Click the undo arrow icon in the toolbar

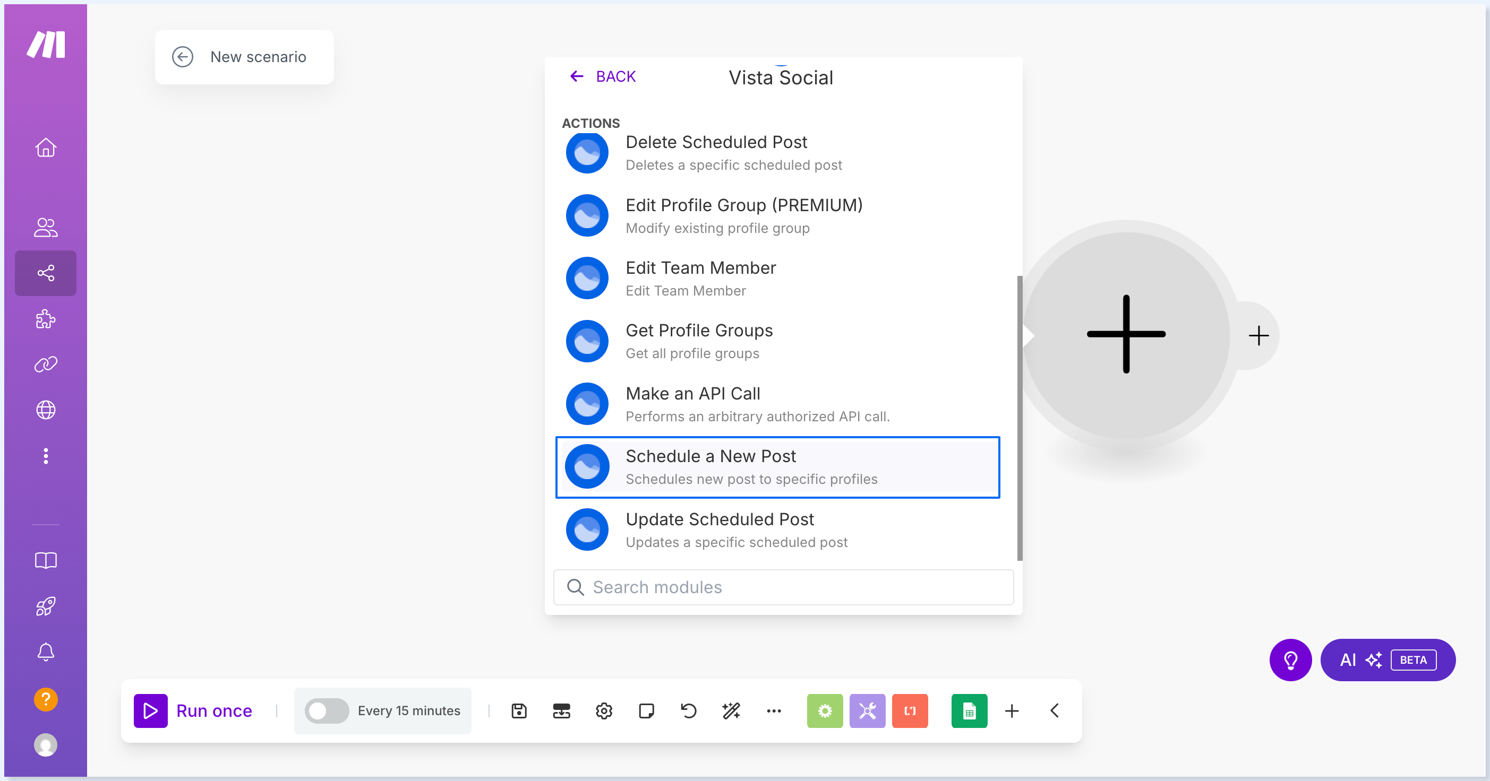click(x=688, y=711)
